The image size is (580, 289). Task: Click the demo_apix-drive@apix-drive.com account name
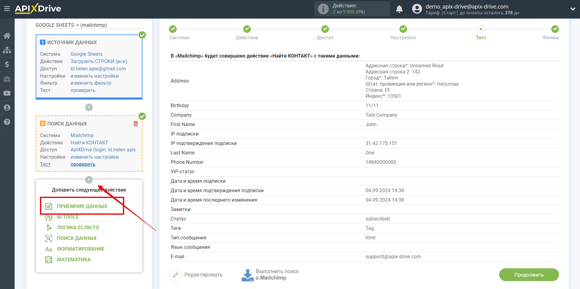click(467, 6)
